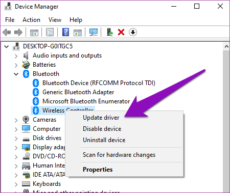Open the Help question mark toolbar icon
Screen dimensions: 230x193
point(65,32)
